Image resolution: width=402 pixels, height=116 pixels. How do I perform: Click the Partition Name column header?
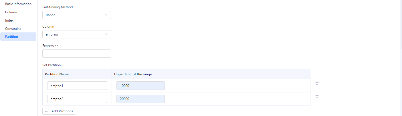tap(57, 74)
